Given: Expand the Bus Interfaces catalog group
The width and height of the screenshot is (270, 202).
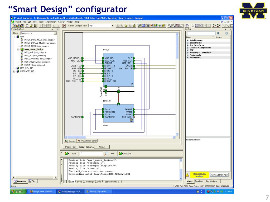Looking at the screenshot, I should click(187, 45).
